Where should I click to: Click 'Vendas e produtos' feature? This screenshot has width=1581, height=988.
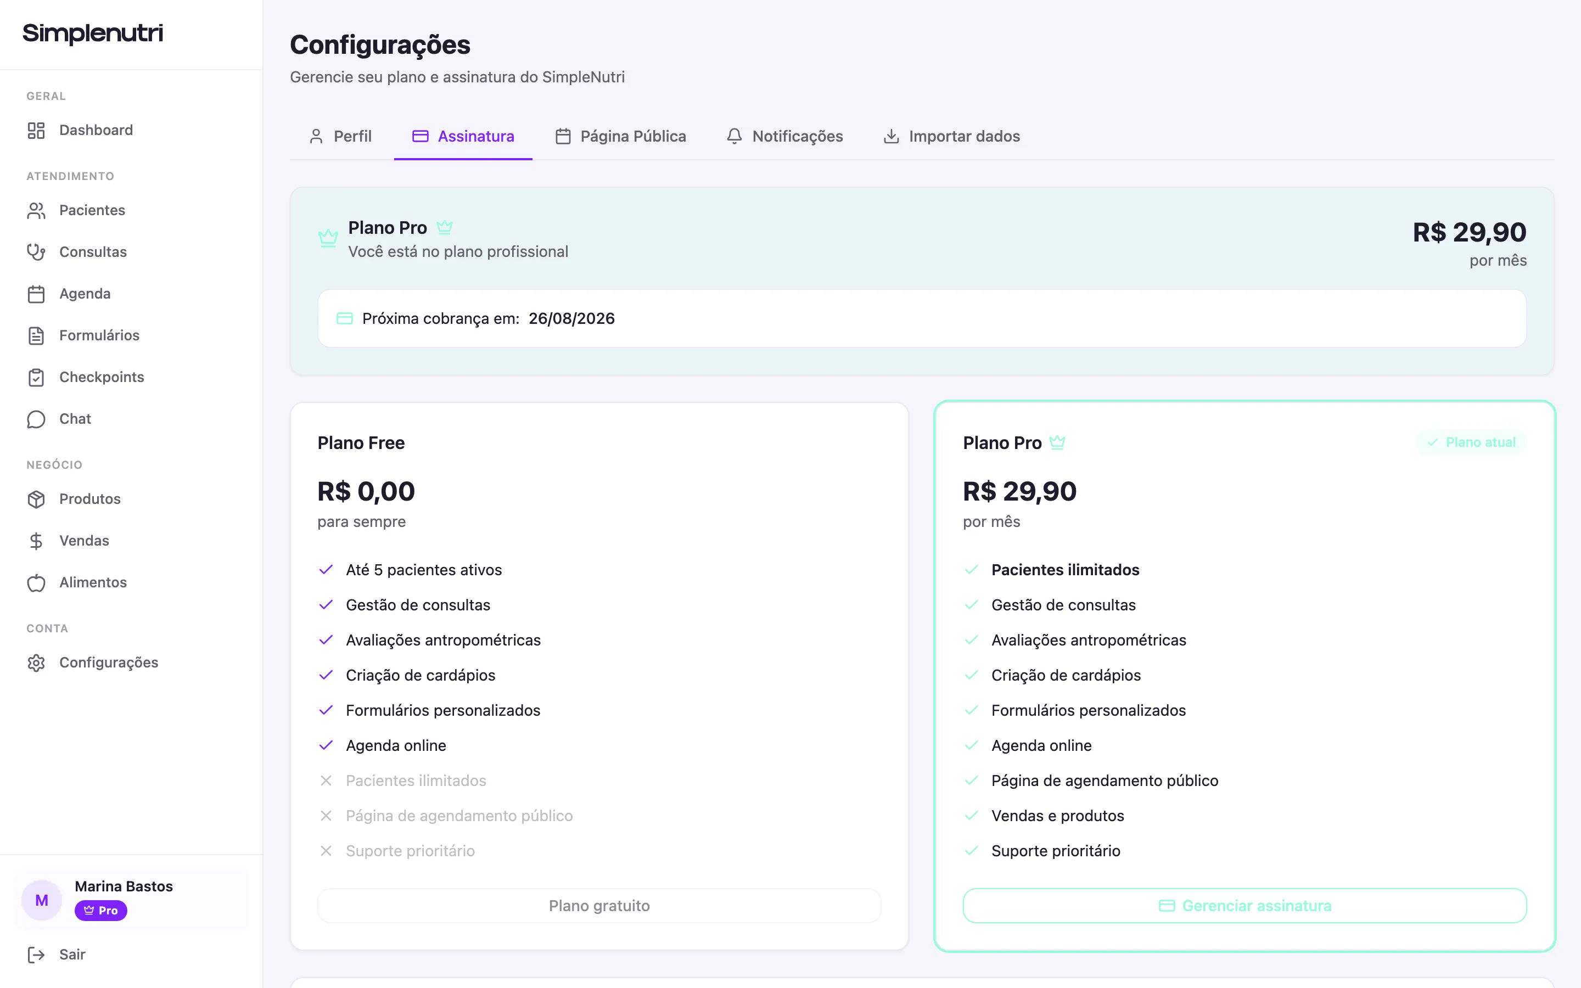click(x=1058, y=816)
